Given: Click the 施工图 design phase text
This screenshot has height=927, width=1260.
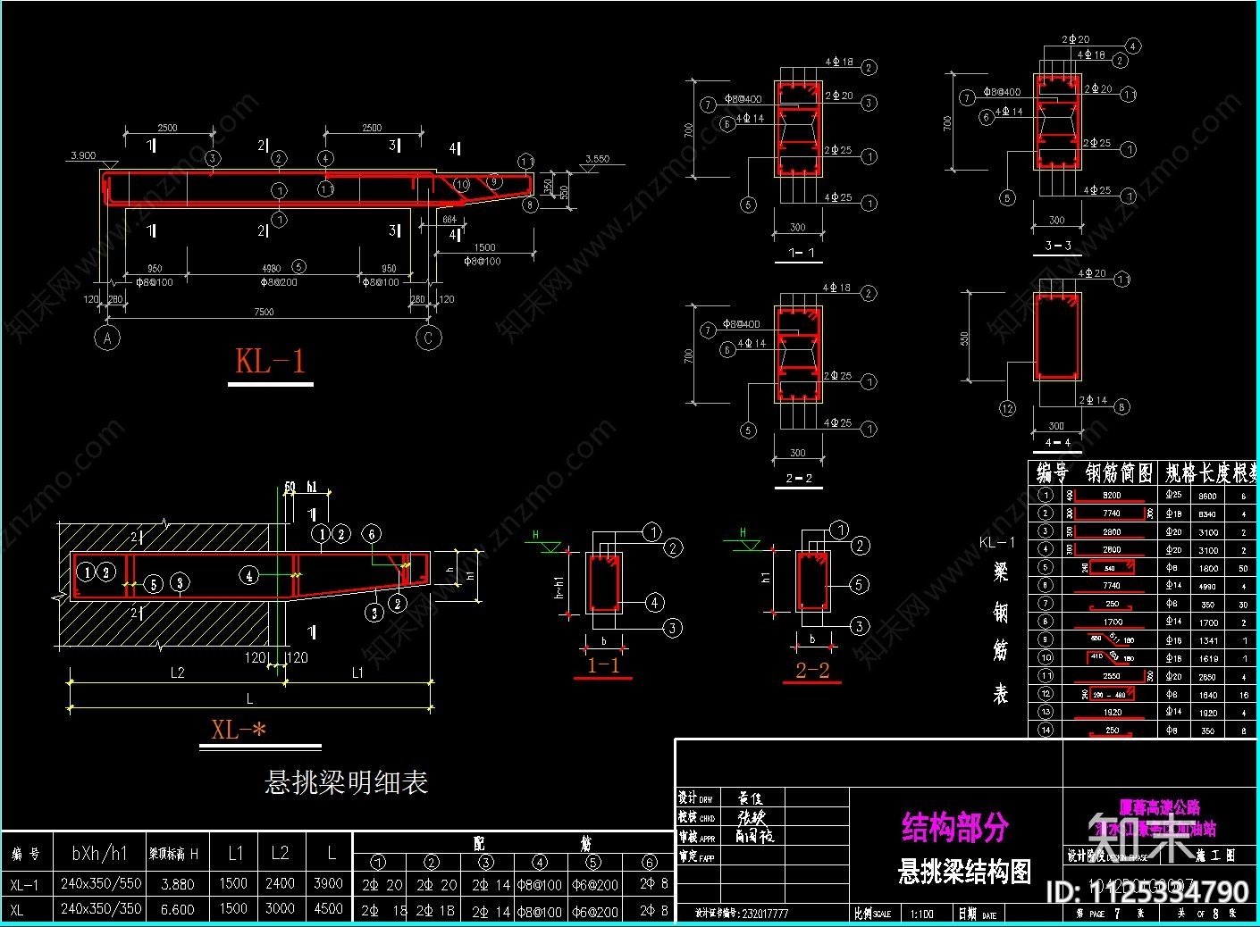Looking at the screenshot, I should tap(1216, 856).
